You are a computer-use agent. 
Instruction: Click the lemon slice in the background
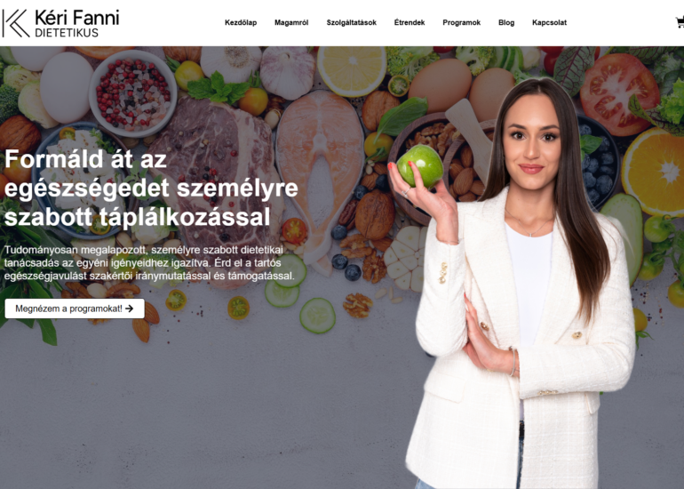352,71
